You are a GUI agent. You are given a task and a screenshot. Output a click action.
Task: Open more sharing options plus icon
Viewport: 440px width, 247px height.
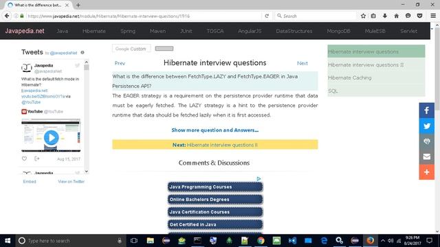(427, 172)
